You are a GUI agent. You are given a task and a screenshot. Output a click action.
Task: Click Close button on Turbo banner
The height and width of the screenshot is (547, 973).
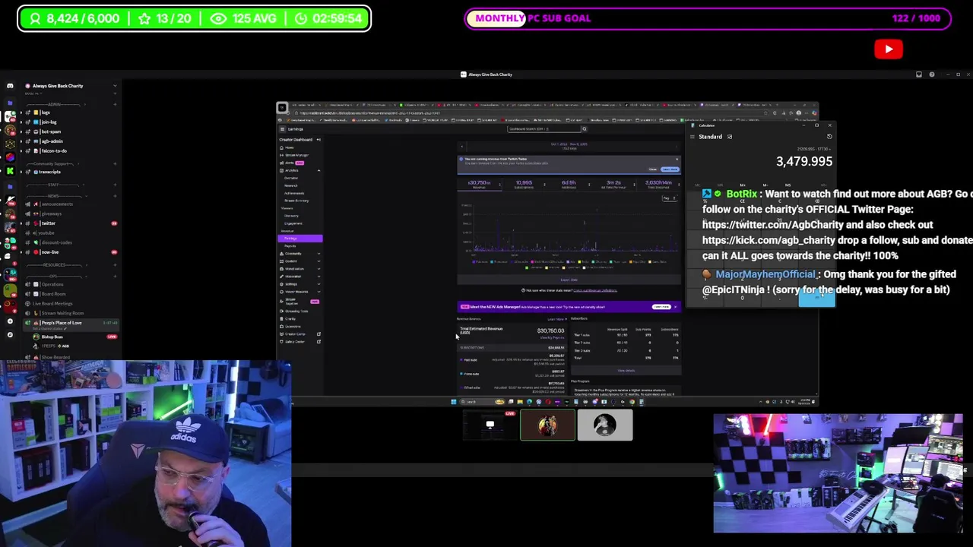(x=653, y=169)
